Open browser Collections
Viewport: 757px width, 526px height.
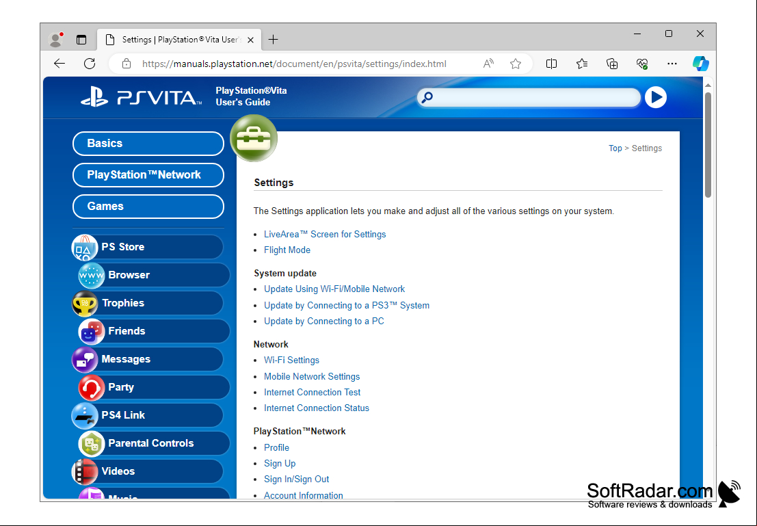click(x=611, y=64)
